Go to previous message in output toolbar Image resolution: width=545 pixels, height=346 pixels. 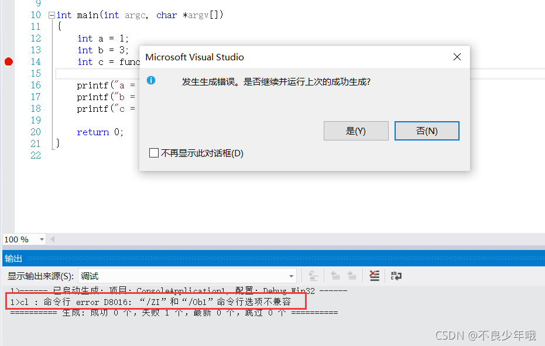[x=335, y=276]
